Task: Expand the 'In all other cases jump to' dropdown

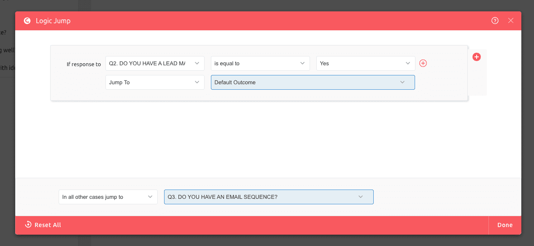Action: [x=108, y=197]
